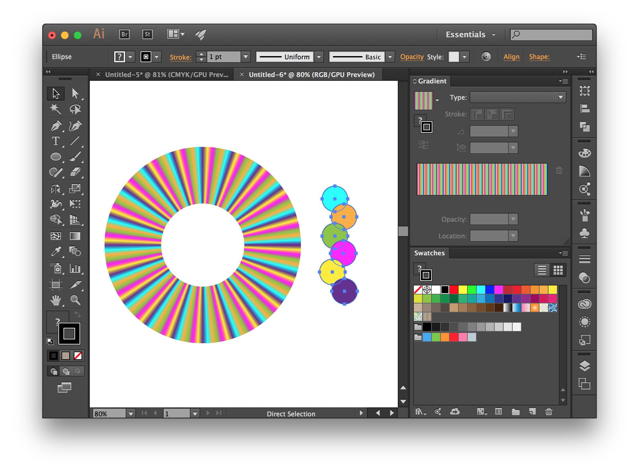Image resolution: width=639 pixels, height=476 pixels.
Task: Reset default fill and stroke
Action: coord(50,341)
